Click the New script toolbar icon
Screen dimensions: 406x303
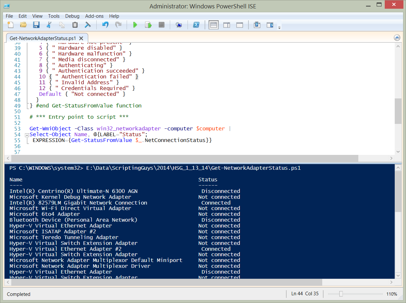[x=11, y=25]
